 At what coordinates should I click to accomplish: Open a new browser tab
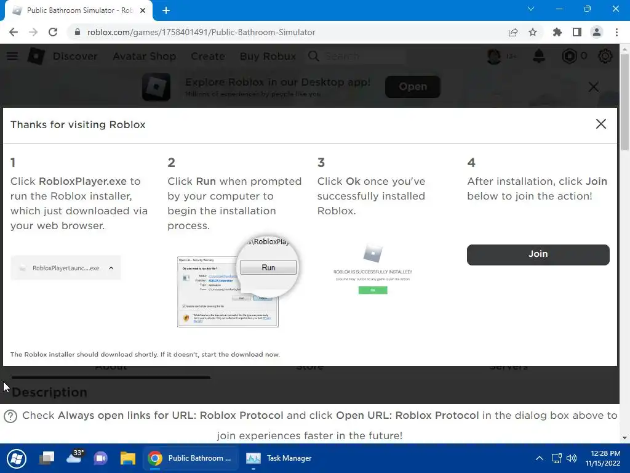[166, 11]
